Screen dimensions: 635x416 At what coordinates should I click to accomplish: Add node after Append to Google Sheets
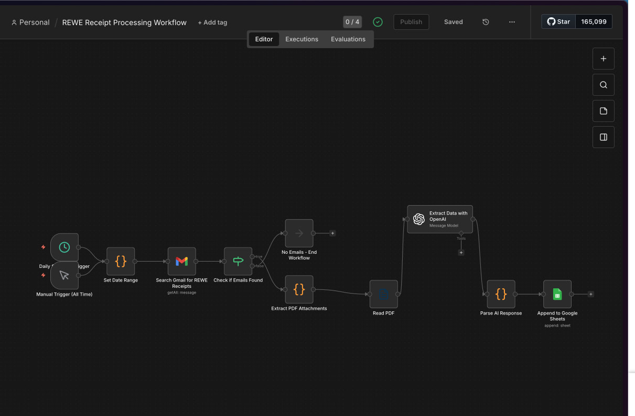[x=590, y=294]
